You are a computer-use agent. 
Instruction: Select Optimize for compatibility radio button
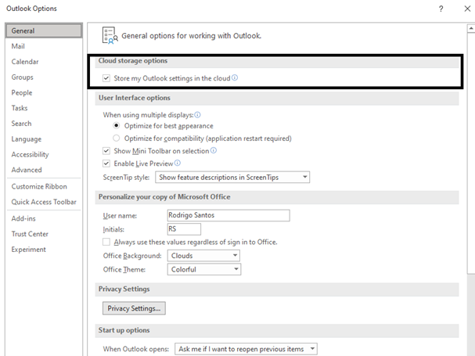pyautogui.click(x=117, y=138)
